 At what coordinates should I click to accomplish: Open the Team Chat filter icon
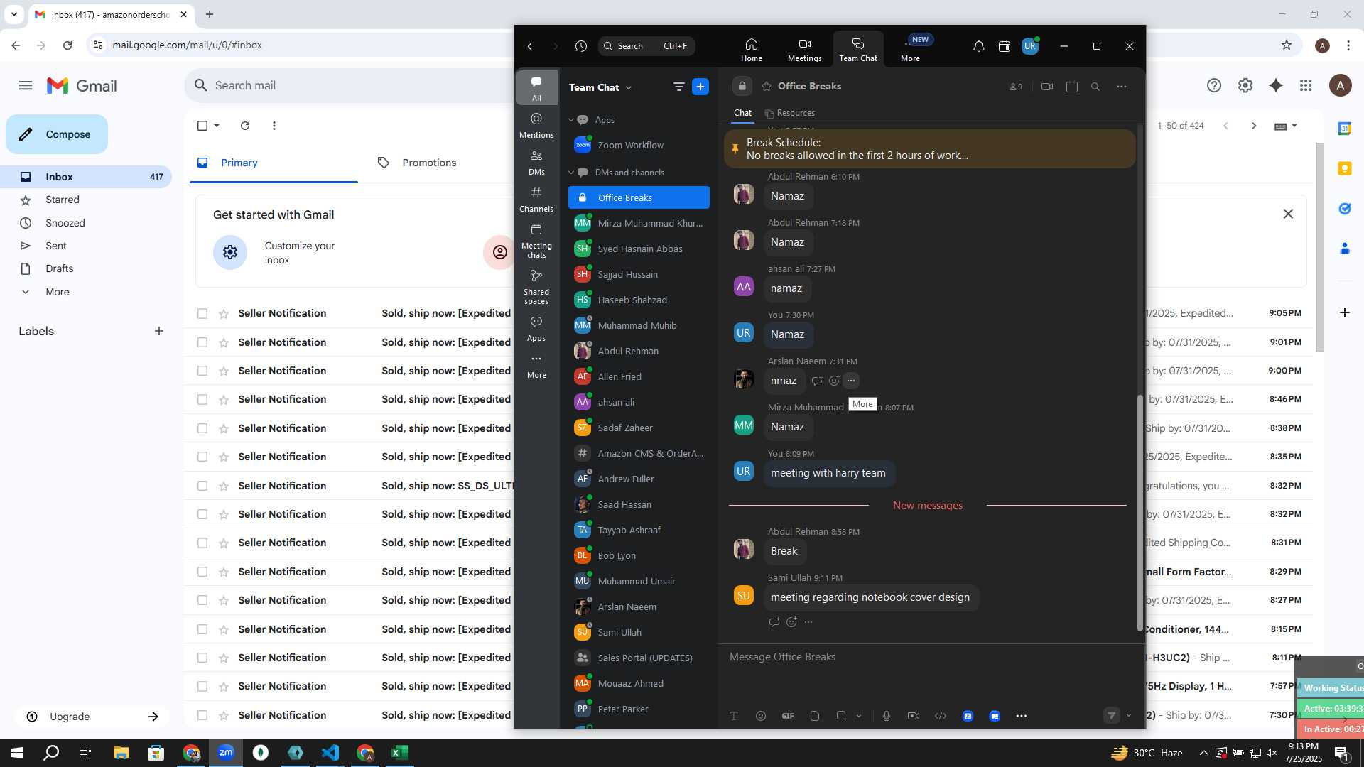pos(678,87)
